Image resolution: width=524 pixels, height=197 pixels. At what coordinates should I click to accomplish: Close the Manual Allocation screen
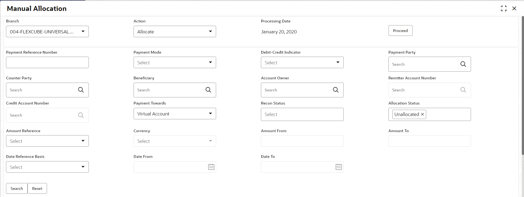coord(514,8)
